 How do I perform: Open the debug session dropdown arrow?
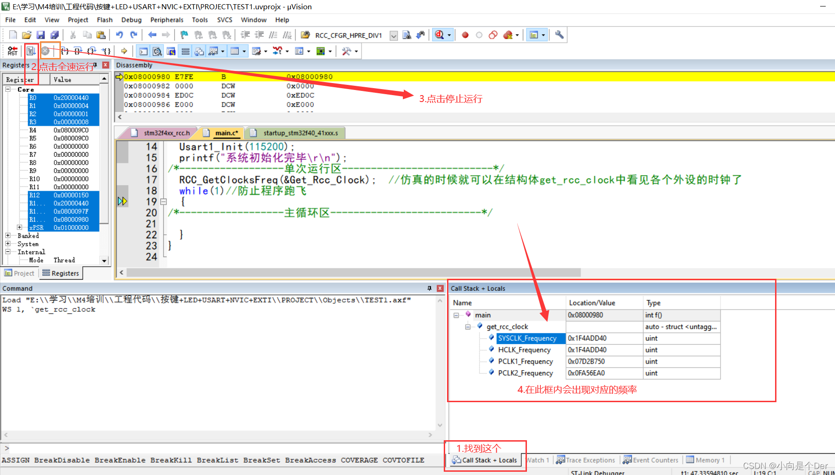449,35
